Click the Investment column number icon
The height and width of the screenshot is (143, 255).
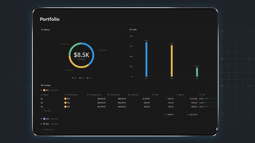pos(129,95)
